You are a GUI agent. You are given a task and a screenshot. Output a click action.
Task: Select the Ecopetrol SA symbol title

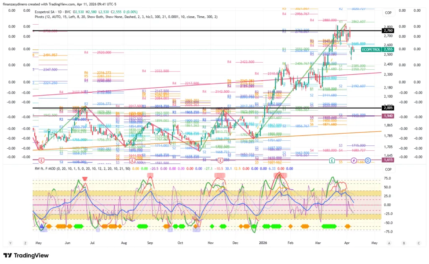[47, 12]
